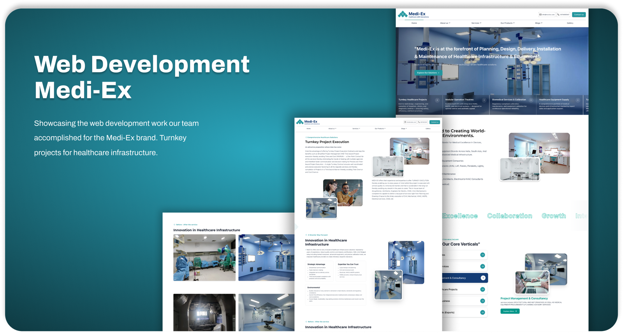Click the laptop meeting photo near Core Verticals
The image size is (623, 333).
point(532,282)
